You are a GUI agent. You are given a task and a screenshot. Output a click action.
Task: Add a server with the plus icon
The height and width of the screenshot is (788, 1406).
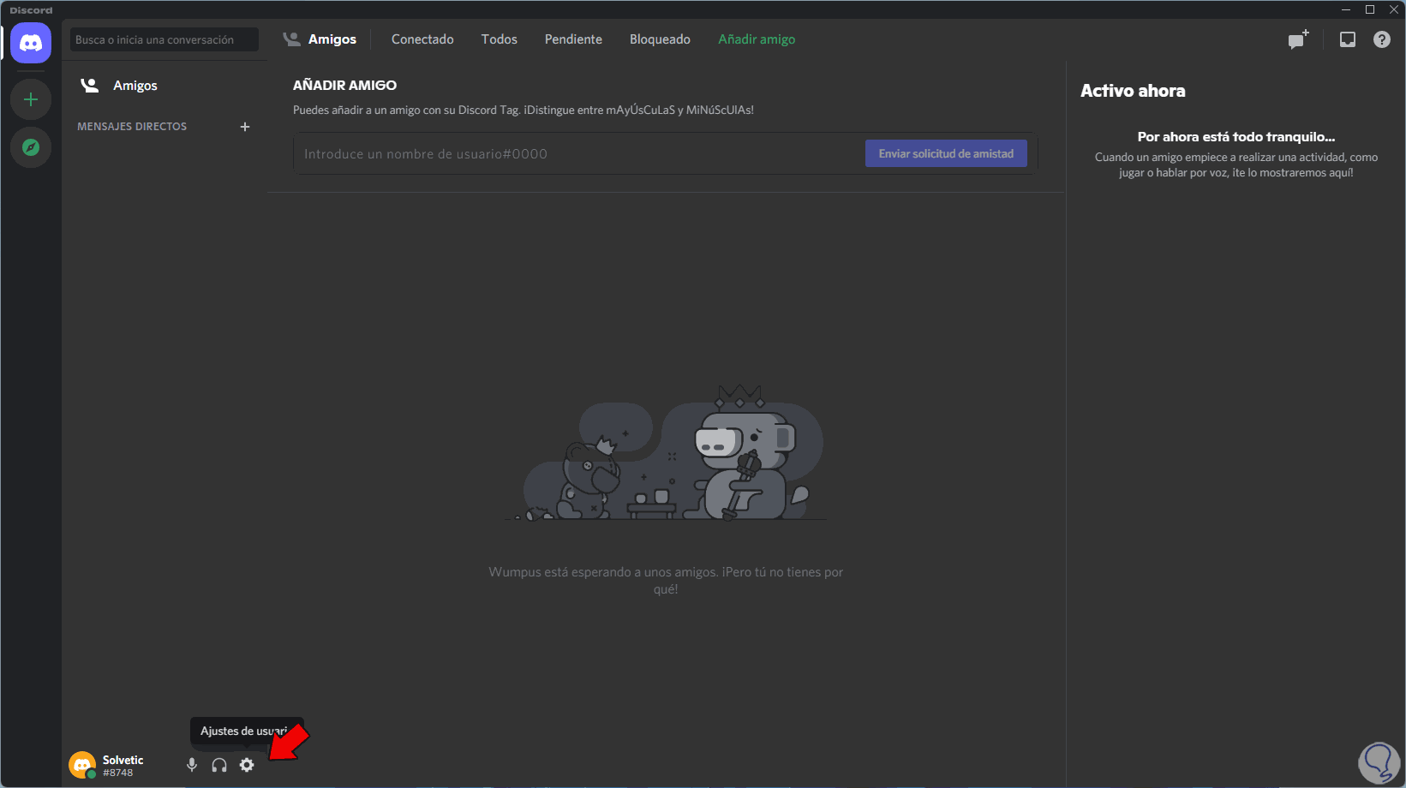click(x=31, y=99)
